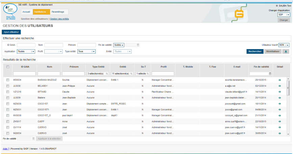Click the table scrollbar down arrow
The height and width of the screenshot is (154, 293).
pos(288,134)
